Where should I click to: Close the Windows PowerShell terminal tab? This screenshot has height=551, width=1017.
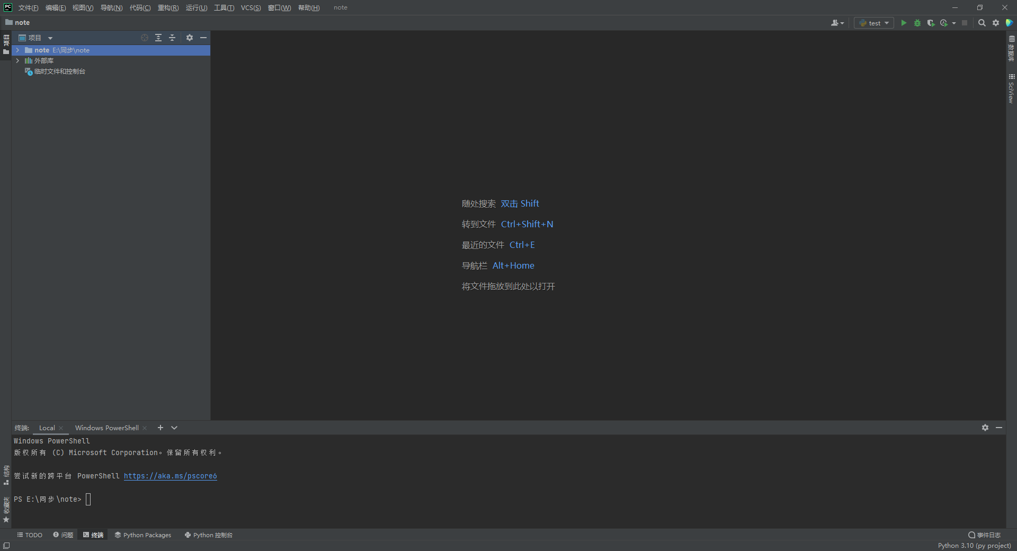(x=145, y=428)
